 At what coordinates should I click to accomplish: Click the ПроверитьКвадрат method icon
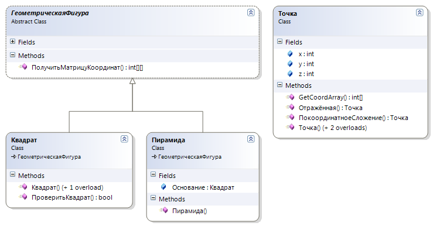coord(23,197)
